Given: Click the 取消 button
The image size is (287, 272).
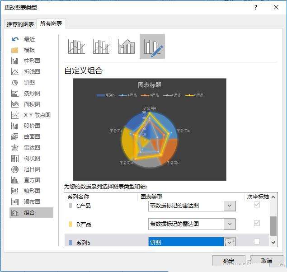Looking at the screenshot, I should point(266,260).
